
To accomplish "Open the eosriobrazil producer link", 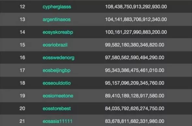I will [55, 45].
